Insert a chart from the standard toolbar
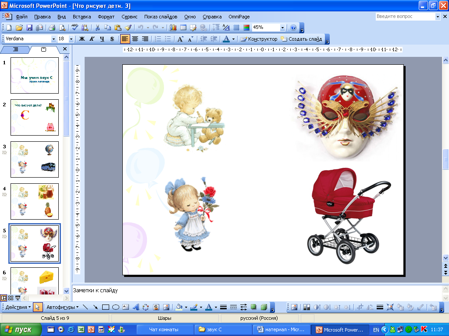The width and height of the screenshot is (449, 336). [x=173, y=28]
